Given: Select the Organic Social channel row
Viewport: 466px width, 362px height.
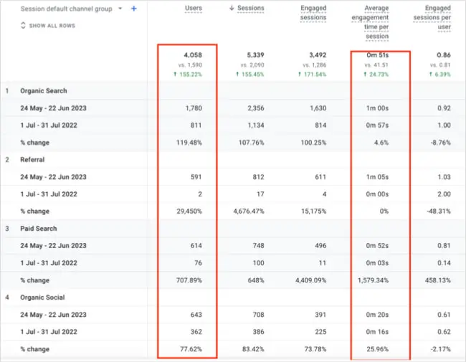Looking at the screenshot, I should (x=42, y=297).
